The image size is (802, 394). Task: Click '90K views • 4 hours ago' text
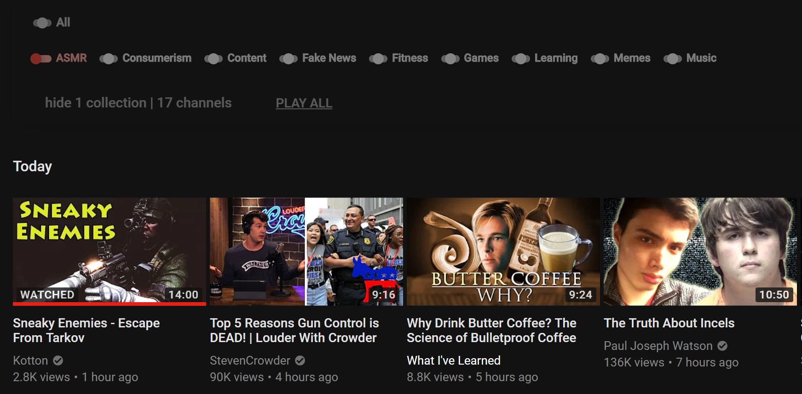click(x=274, y=377)
